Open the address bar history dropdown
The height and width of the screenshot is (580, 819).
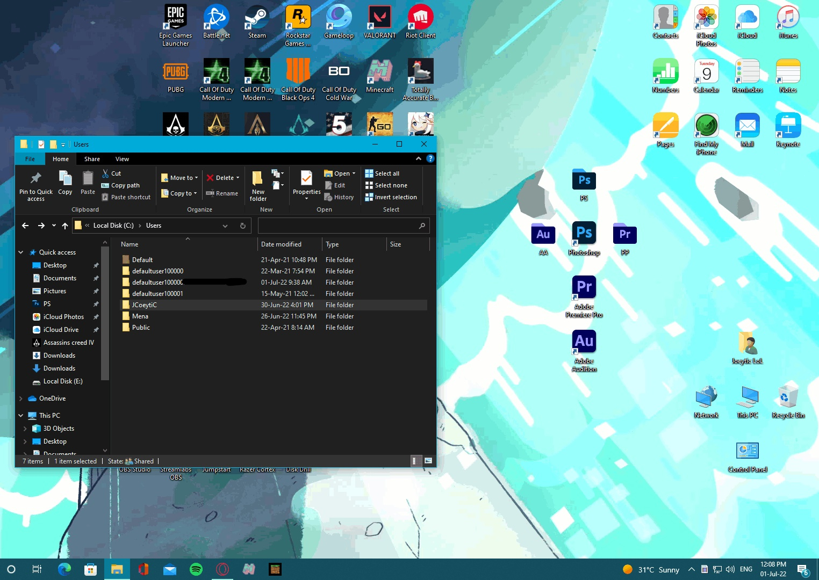click(x=225, y=226)
